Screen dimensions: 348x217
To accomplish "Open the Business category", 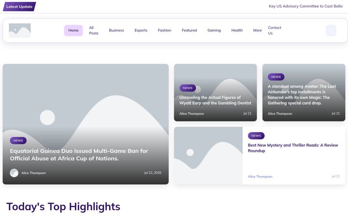I will 116,30.
